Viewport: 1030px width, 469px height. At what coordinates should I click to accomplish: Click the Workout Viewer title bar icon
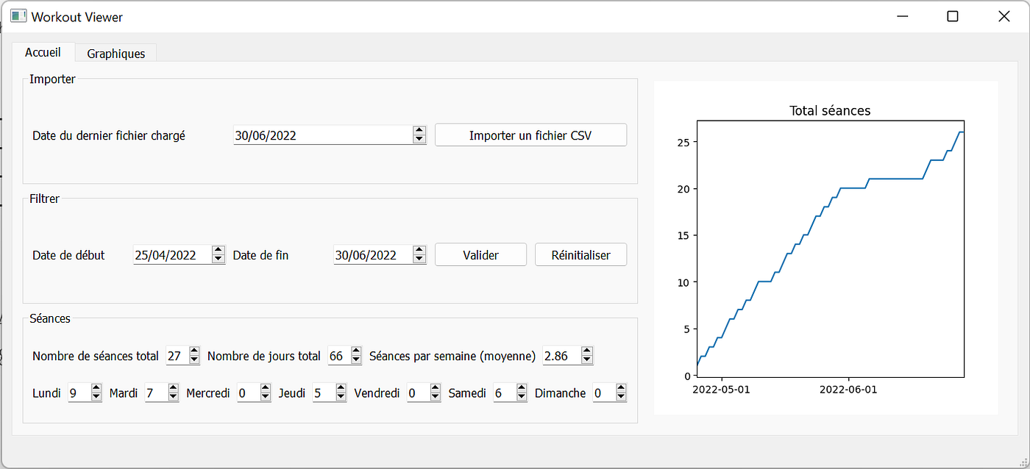point(18,15)
